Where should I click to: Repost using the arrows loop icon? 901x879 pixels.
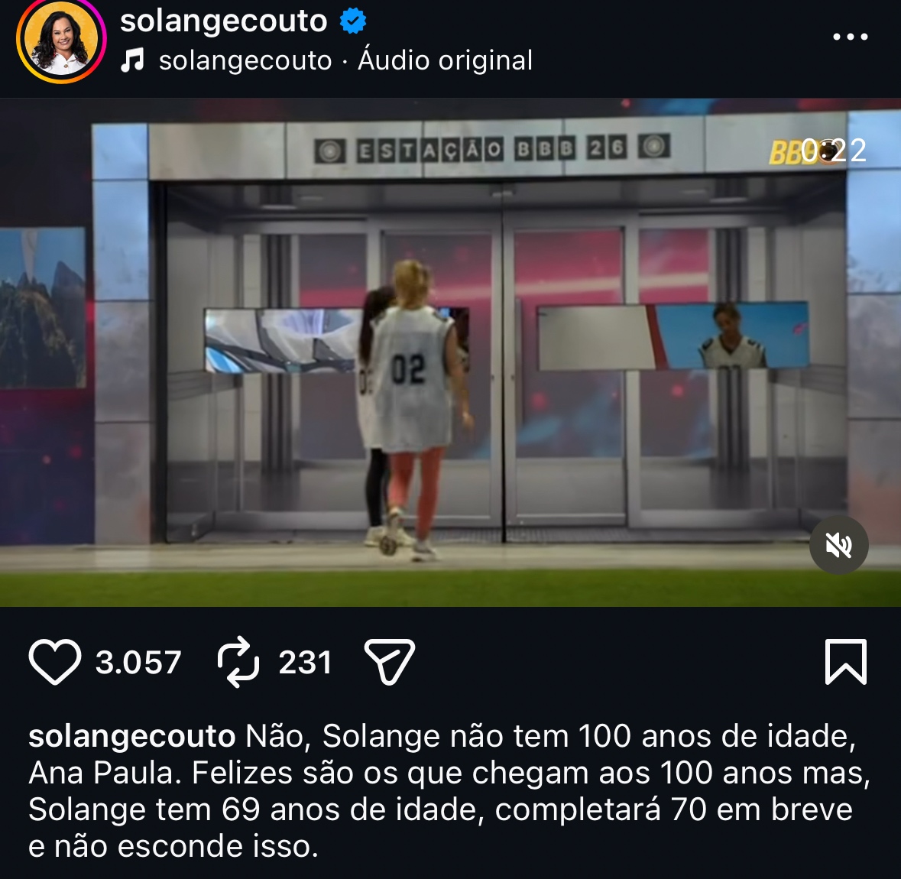point(238,662)
